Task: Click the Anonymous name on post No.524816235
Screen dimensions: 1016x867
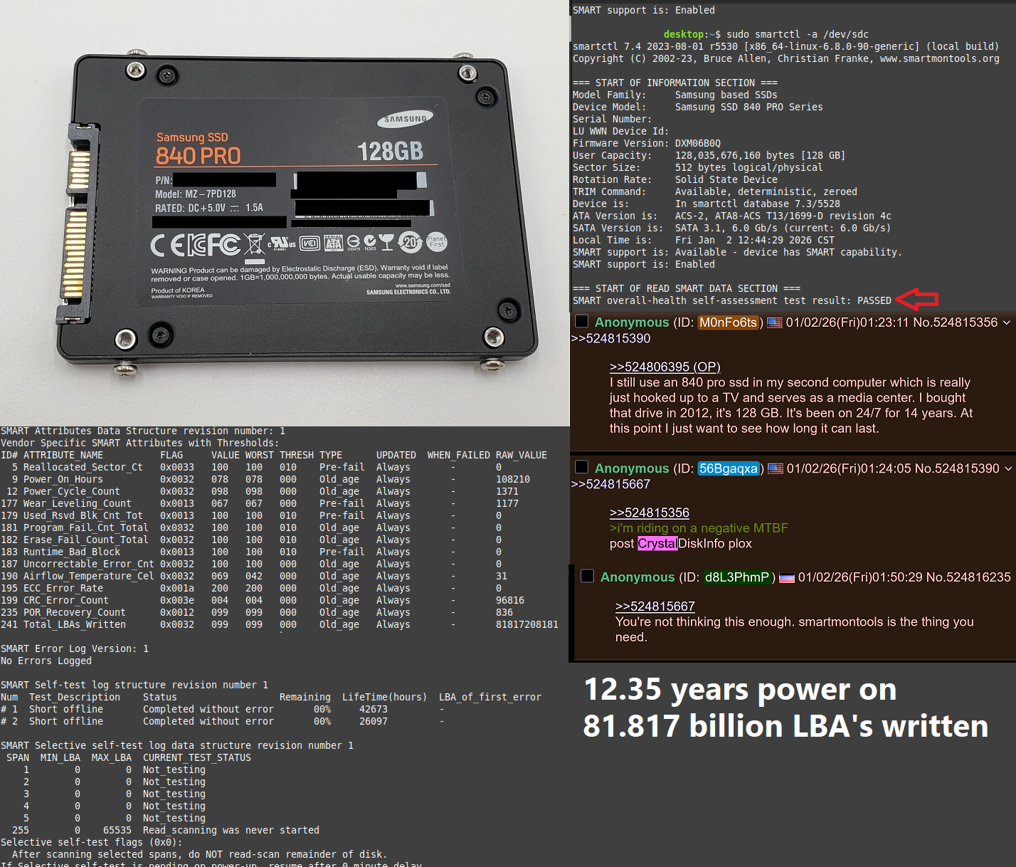Action: pos(637,577)
